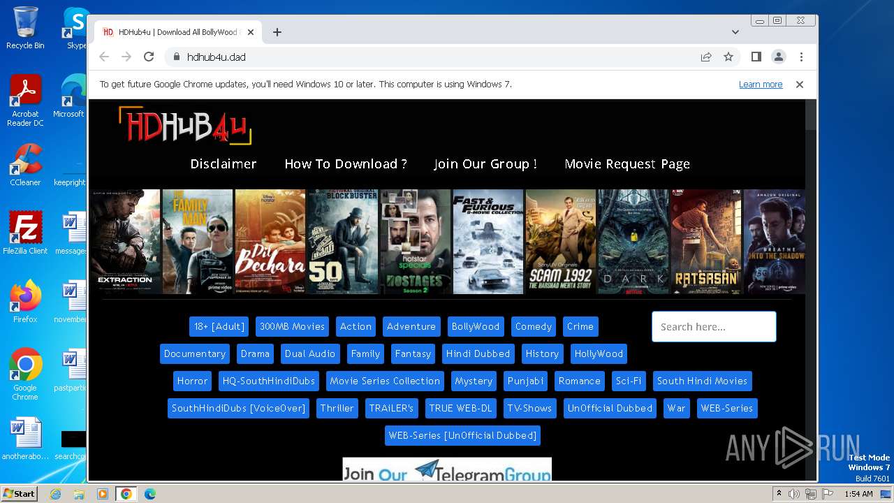Select the TRUE WEB-DL category
Screen dimensions: 894x503
460,408
